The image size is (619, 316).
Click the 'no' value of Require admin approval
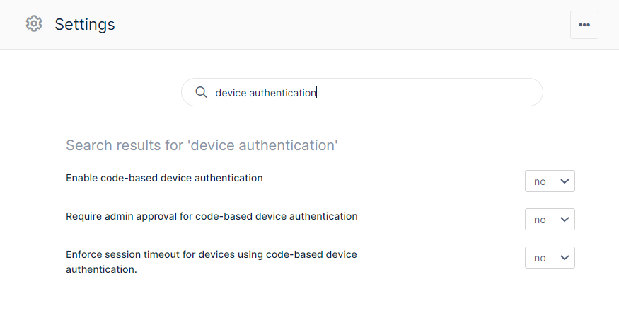[540, 220]
